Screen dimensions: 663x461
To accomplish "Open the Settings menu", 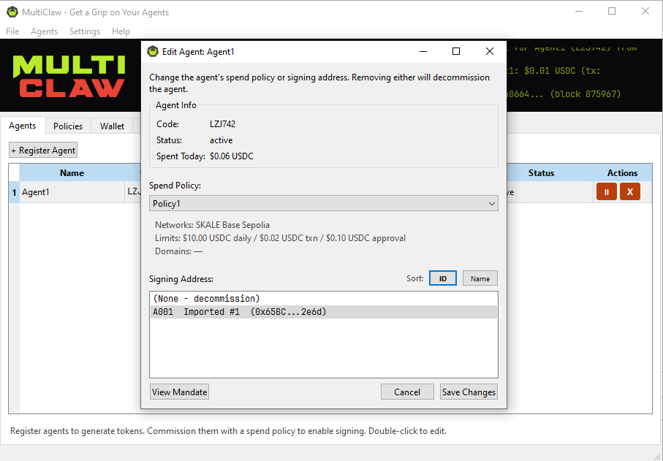I will point(84,31).
